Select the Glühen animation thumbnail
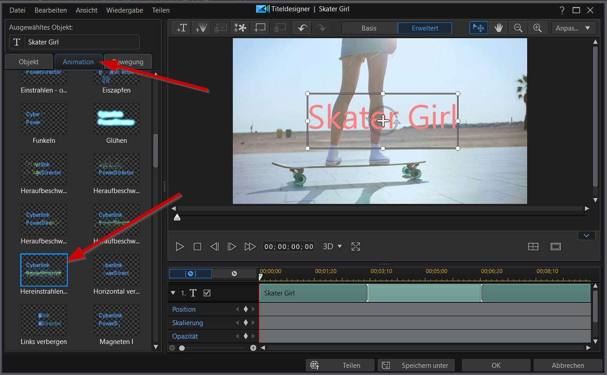The height and width of the screenshot is (375, 607). (117, 119)
